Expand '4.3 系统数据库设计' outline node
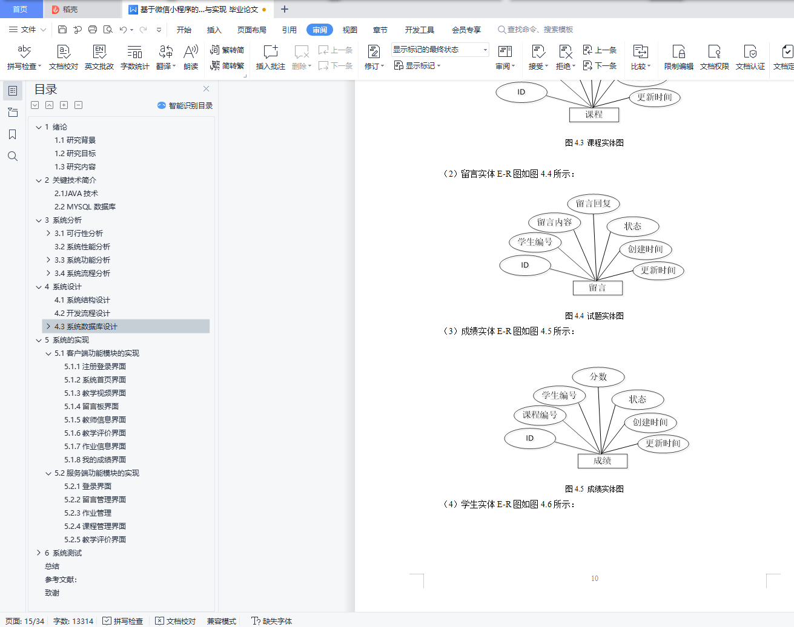Viewport: 794px width, 627px height. point(48,326)
